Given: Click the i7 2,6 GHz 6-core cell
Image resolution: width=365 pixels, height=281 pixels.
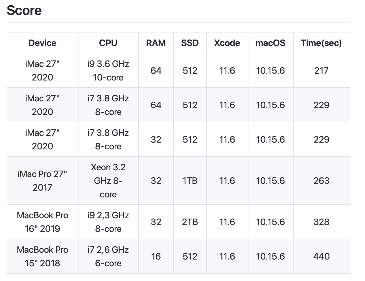Looking at the screenshot, I should point(108,256).
